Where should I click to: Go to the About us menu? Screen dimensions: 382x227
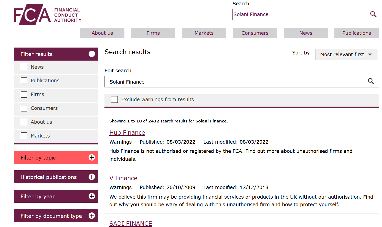coord(102,33)
